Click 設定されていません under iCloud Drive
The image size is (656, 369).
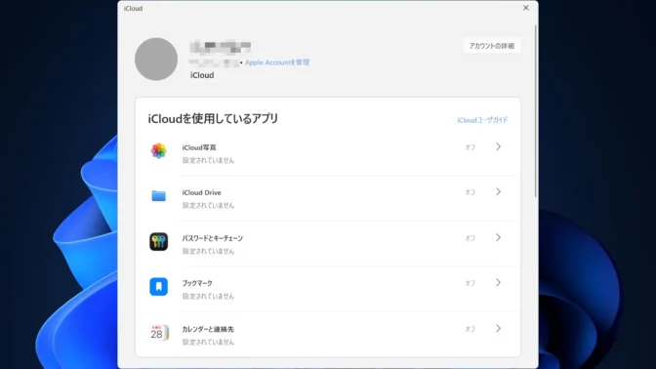pyautogui.click(x=208, y=205)
